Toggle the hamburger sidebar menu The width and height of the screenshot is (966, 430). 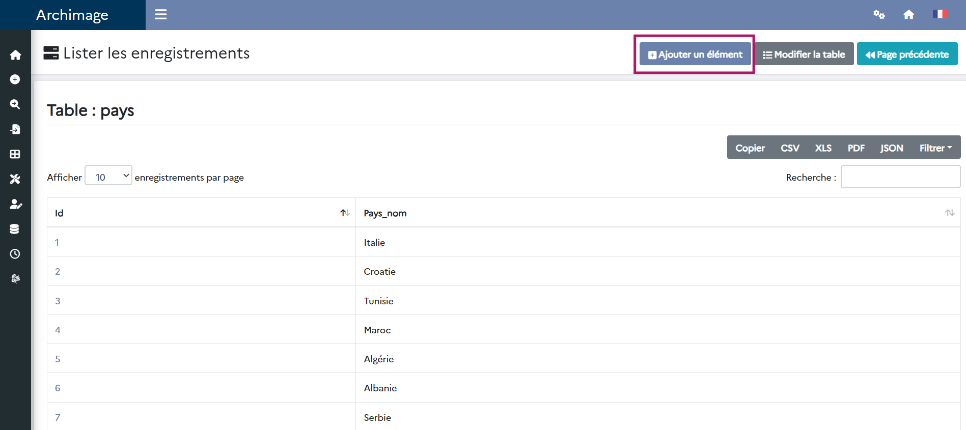(161, 15)
